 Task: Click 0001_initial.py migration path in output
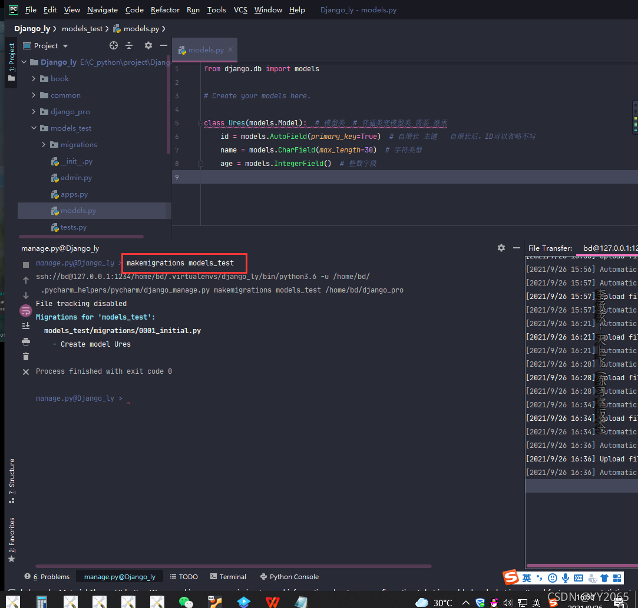pos(122,330)
